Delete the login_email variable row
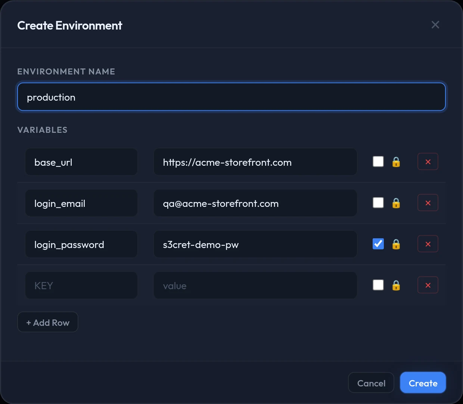This screenshot has height=404, width=463. pos(428,203)
